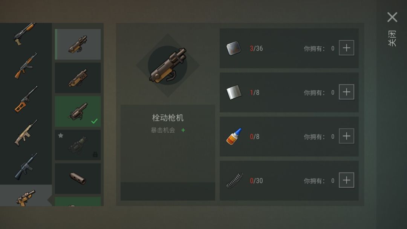Tap the dark steel plate icon
407x229 pixels.
coord(234,48)
